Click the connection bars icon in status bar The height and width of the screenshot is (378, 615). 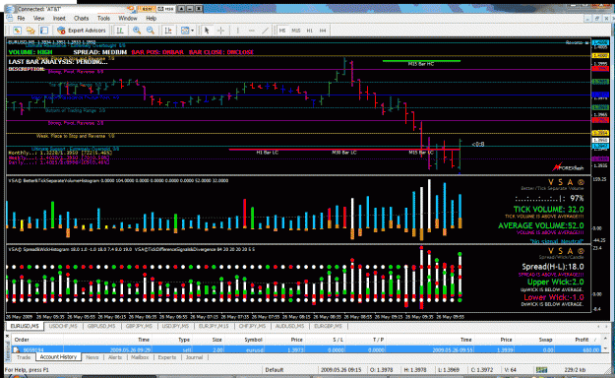tap(541, 370)
